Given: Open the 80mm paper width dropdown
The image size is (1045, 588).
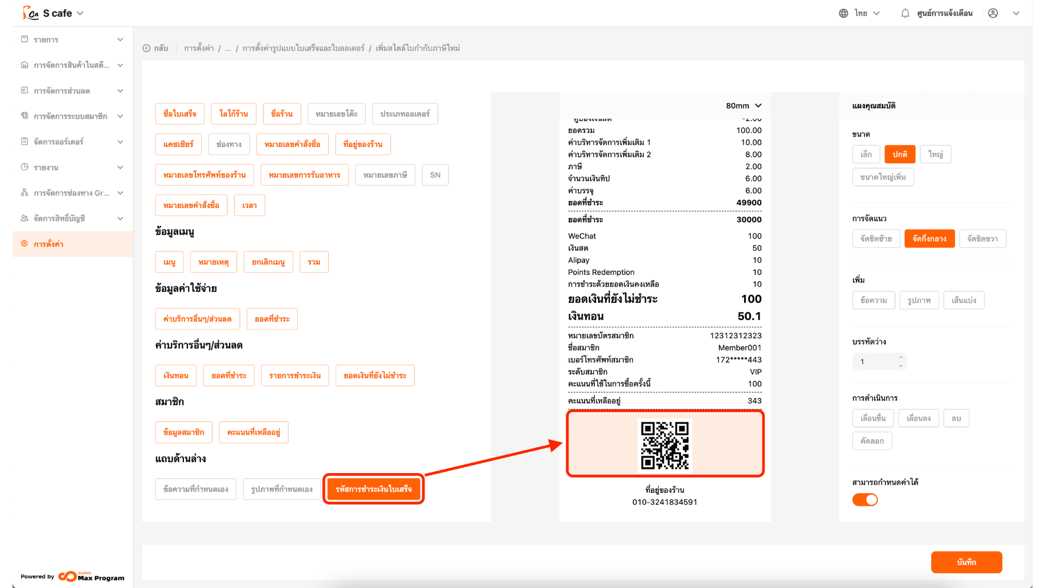Looking at the screenshot, I should 743,106.
